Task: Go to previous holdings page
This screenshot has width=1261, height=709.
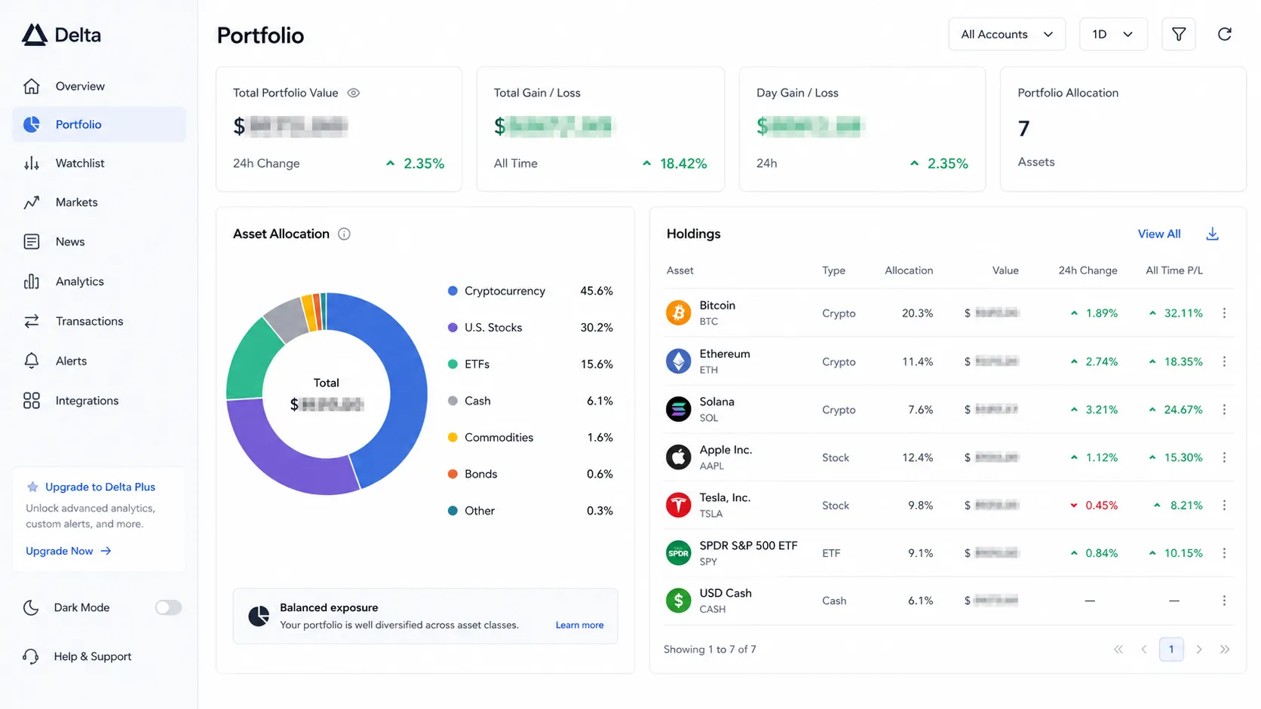Action: point(1144,649)
